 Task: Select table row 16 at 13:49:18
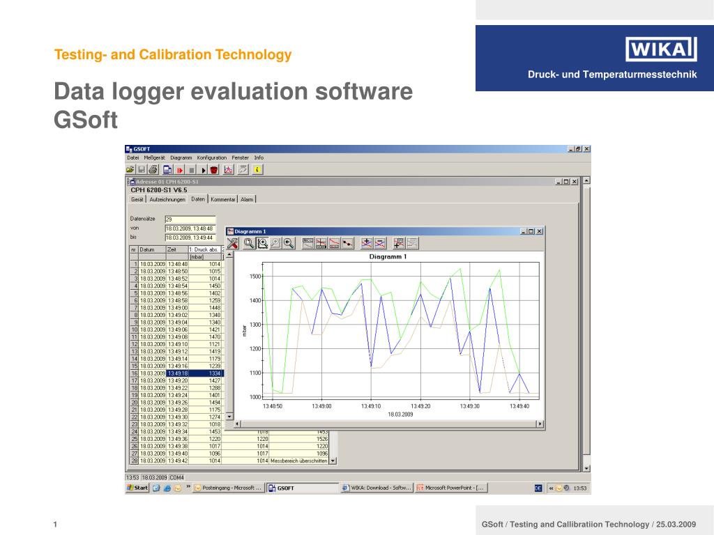176,373
